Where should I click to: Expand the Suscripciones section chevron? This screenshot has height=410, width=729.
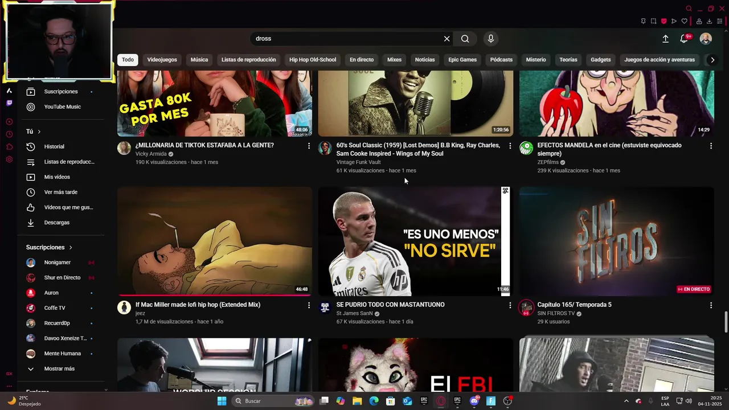(x=71, y=248)
